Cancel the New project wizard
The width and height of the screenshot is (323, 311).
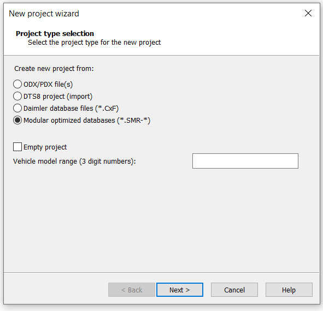click(x=234, y=290)
